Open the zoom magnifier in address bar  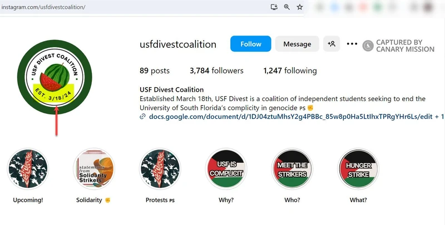pos(287,7)
